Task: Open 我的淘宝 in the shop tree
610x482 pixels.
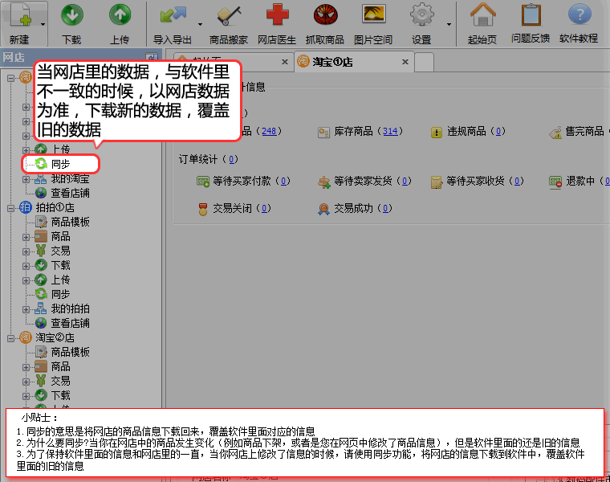Action: tap(70, 179)
